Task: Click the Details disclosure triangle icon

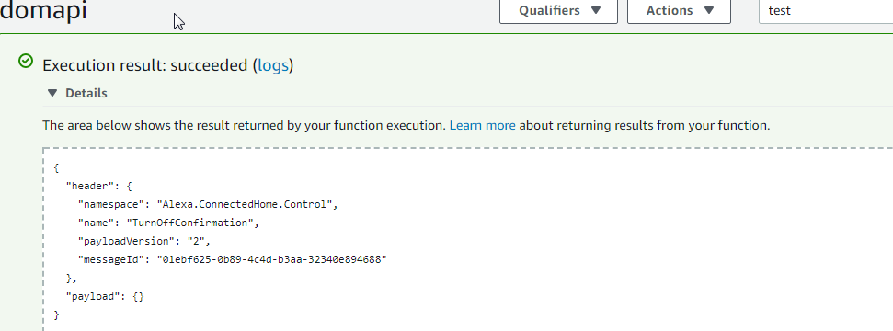Action: pos(52,93)
